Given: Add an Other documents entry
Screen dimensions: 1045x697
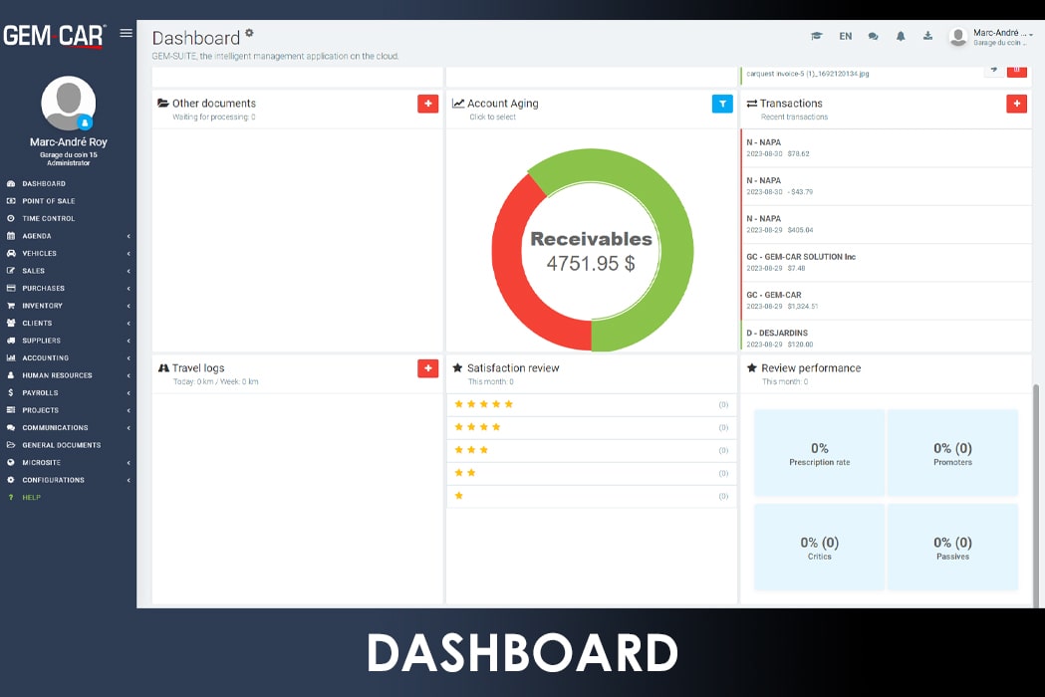Looking at the screenshot, I should tap(427, 104).
